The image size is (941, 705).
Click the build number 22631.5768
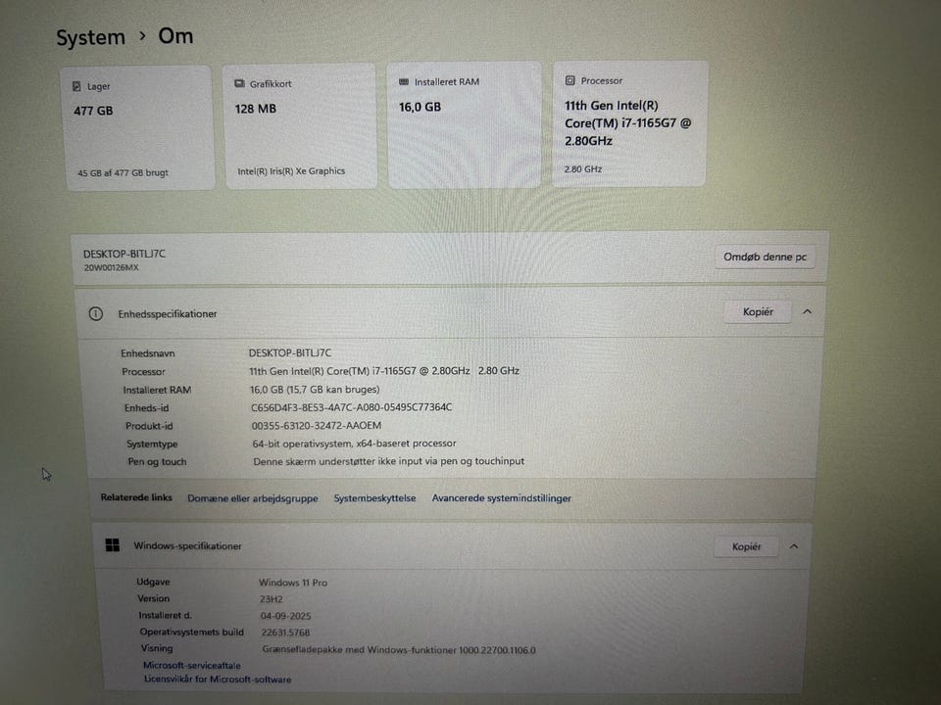(x=285, y=633)
